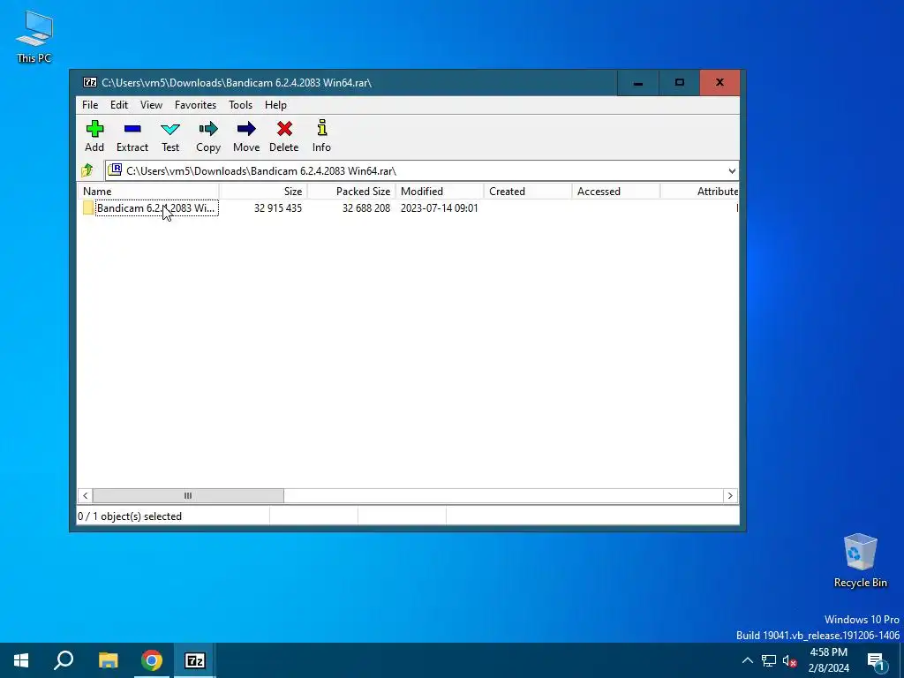The height and width of the screenshot is (678, 904).
Task: Show hidden tray icons chevron
Action: pos(747,660)
